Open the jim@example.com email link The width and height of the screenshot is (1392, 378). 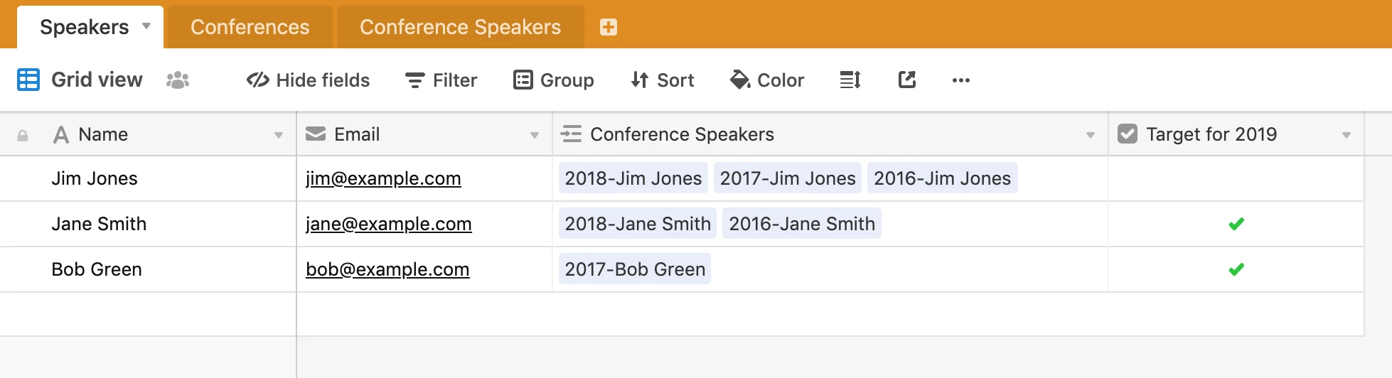(x=383, y=178)
